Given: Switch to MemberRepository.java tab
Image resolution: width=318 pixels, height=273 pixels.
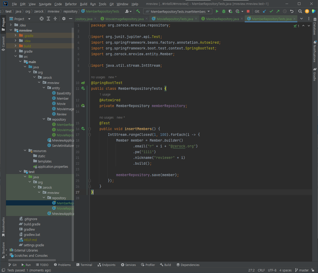Looking at the screenshot, I should tap(222, 19).
